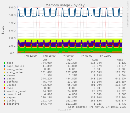Click the 5.0 G y-axis value

pyautogui.click(x=12, y=15)
